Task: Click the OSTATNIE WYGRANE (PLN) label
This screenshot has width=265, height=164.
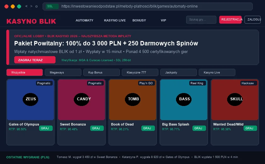Action: pos(28,157)
